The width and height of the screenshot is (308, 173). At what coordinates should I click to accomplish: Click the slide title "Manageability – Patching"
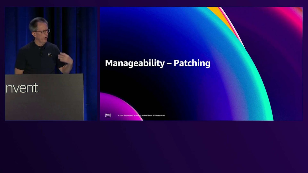[x=158, y=63]
